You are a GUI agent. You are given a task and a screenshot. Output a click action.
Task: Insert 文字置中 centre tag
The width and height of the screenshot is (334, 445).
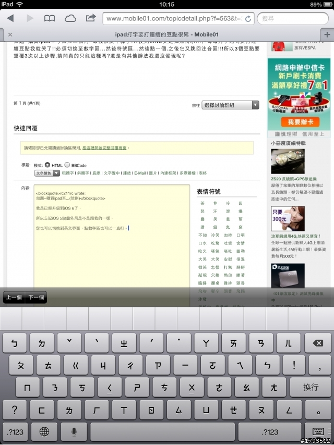tap(112, 173)
